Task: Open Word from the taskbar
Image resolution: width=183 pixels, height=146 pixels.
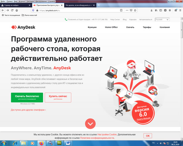Action: click(68, 143)
